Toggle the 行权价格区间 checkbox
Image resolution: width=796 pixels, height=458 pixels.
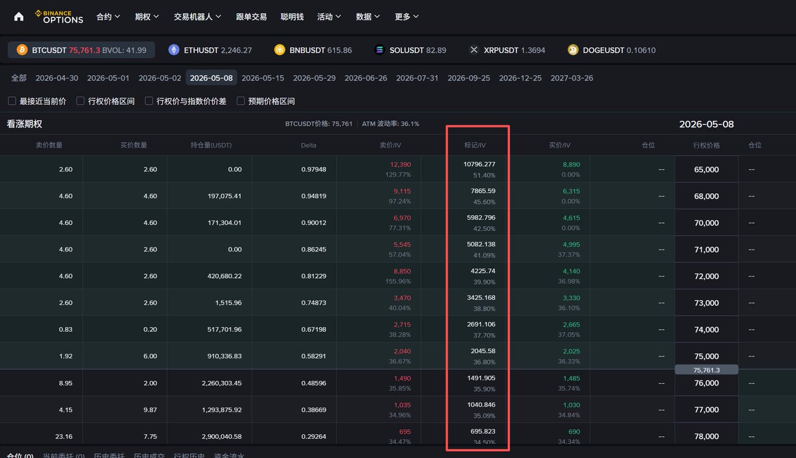[80, 101]
